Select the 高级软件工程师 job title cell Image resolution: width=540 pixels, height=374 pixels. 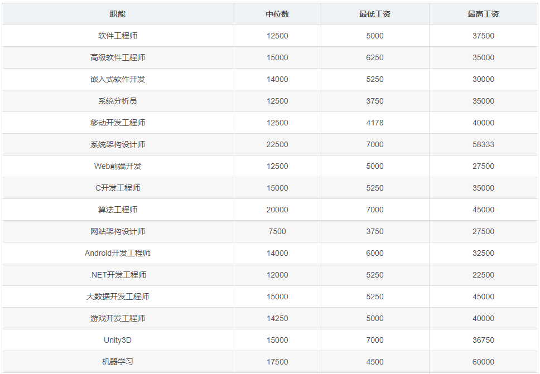[x=118, y=57]
